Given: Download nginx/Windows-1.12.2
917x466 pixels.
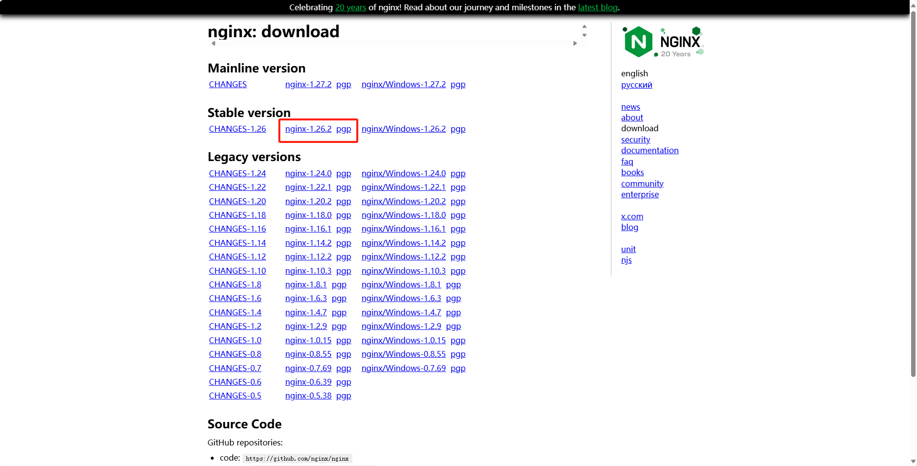Looking at the screenshot, I should (x=404, y=256).
